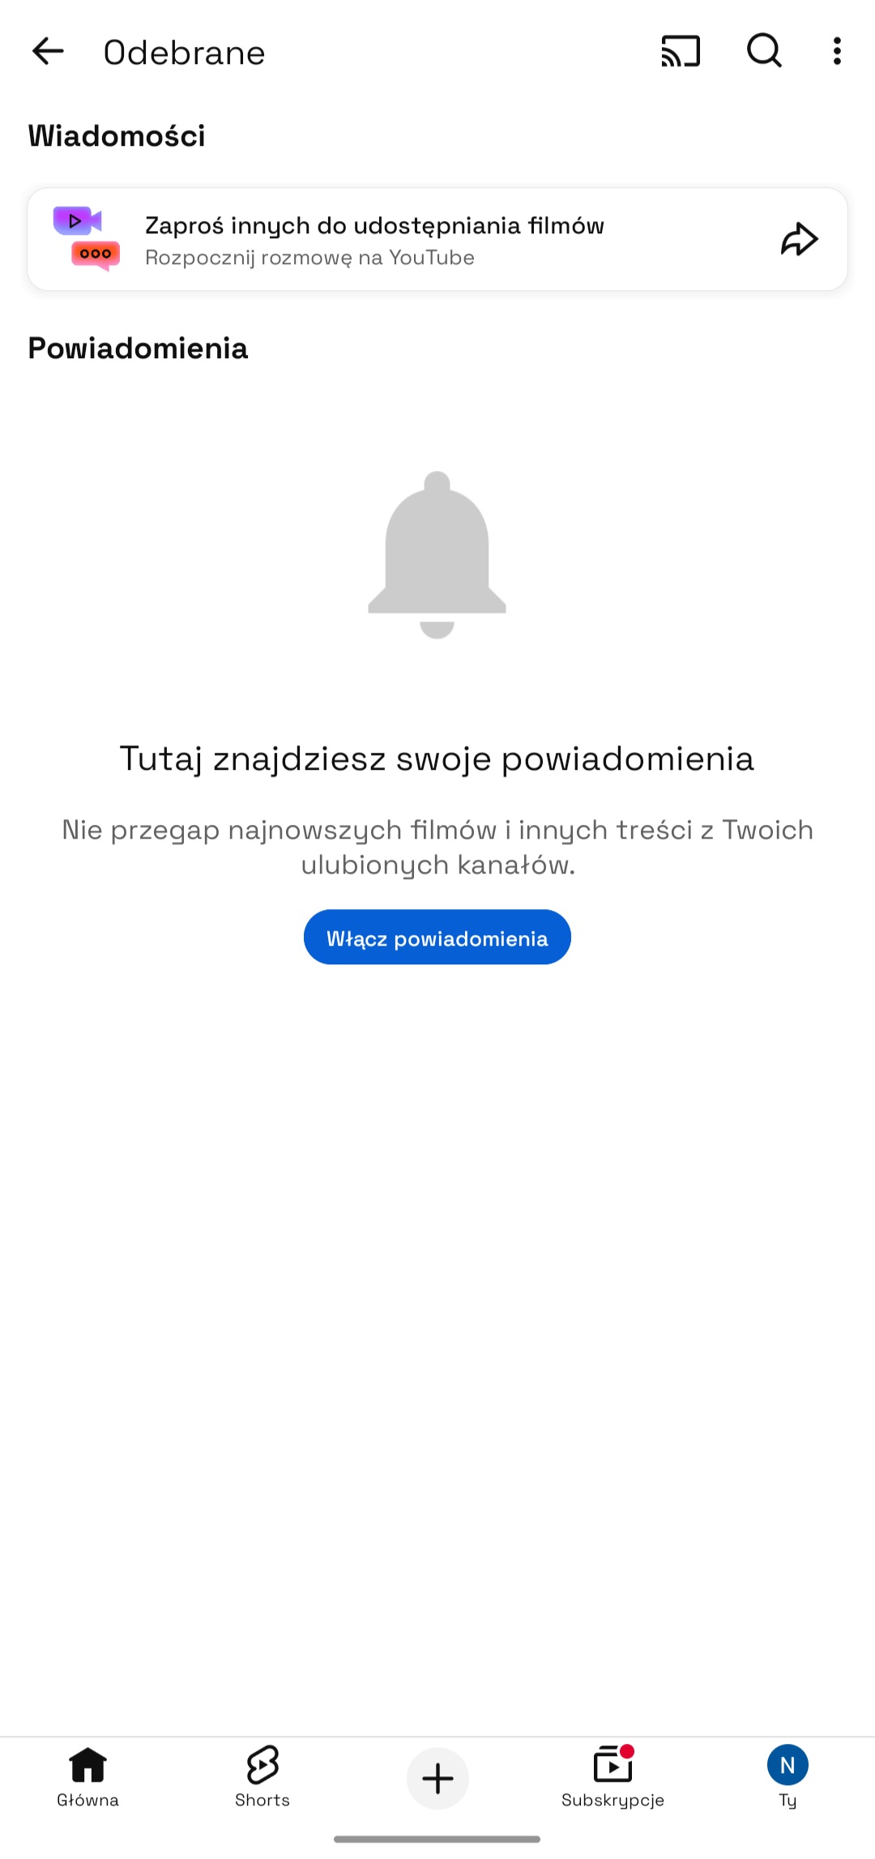Tap the Wiadomości section heading
Image resolution: width=875 pixels, height=1859 pixels.
(x=117, y=135)
